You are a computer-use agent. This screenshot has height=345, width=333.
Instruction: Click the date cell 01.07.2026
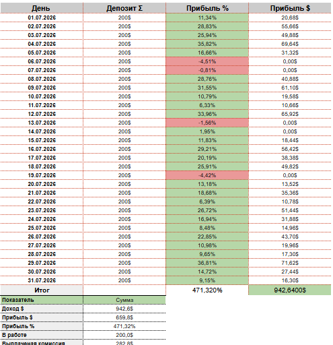click(x=42, y=18)
